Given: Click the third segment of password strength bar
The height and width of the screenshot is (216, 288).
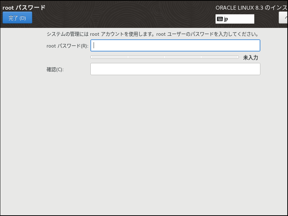Looking at the screenshot, I should [183, 57].
